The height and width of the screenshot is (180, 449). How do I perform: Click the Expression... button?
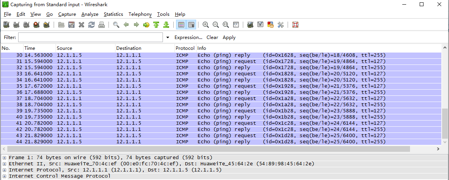[x=188, y=37]
